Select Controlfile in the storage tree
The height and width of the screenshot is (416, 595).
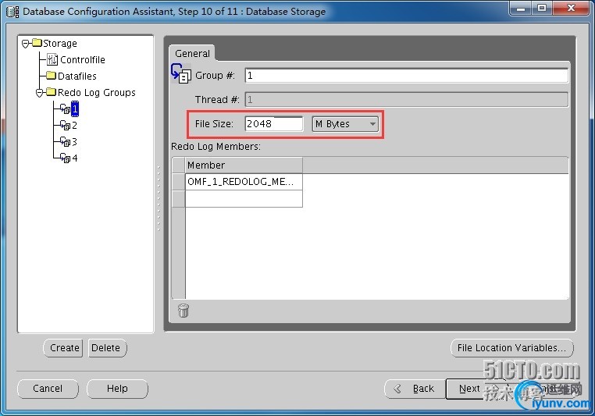(82, 59)
